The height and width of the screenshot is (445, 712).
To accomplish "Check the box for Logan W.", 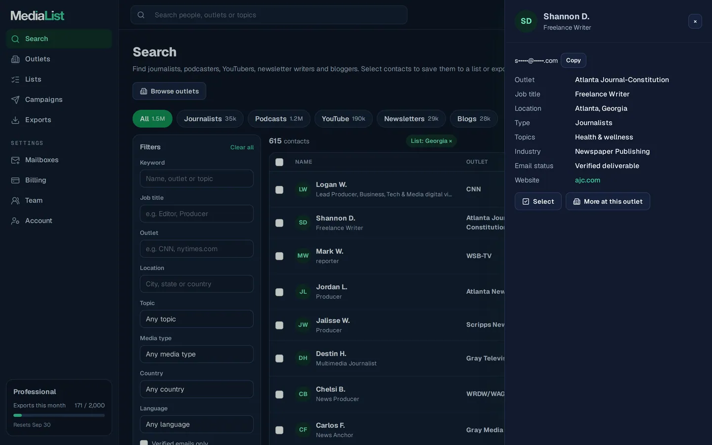I will pyautogui.click(x=279, y=190).
